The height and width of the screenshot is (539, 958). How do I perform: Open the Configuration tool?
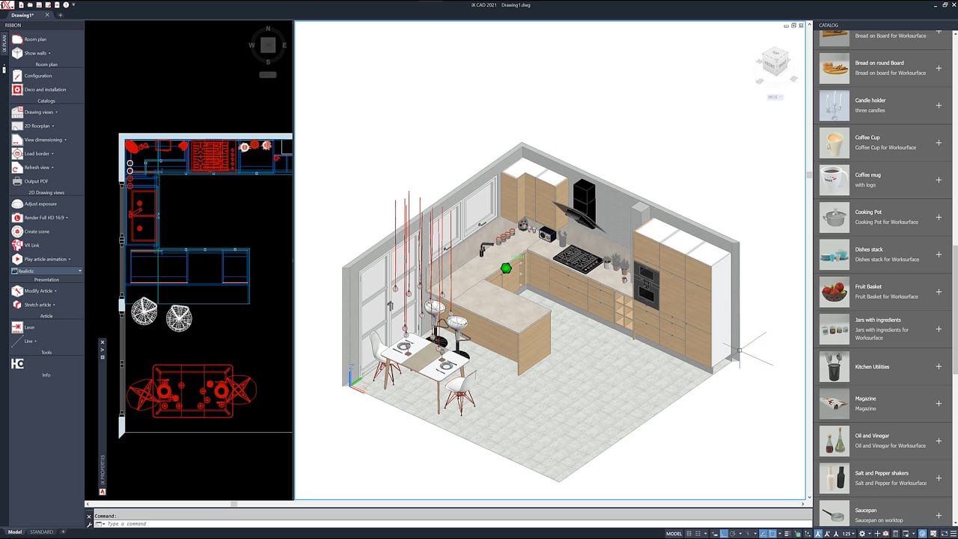click(x=17, y=76)
